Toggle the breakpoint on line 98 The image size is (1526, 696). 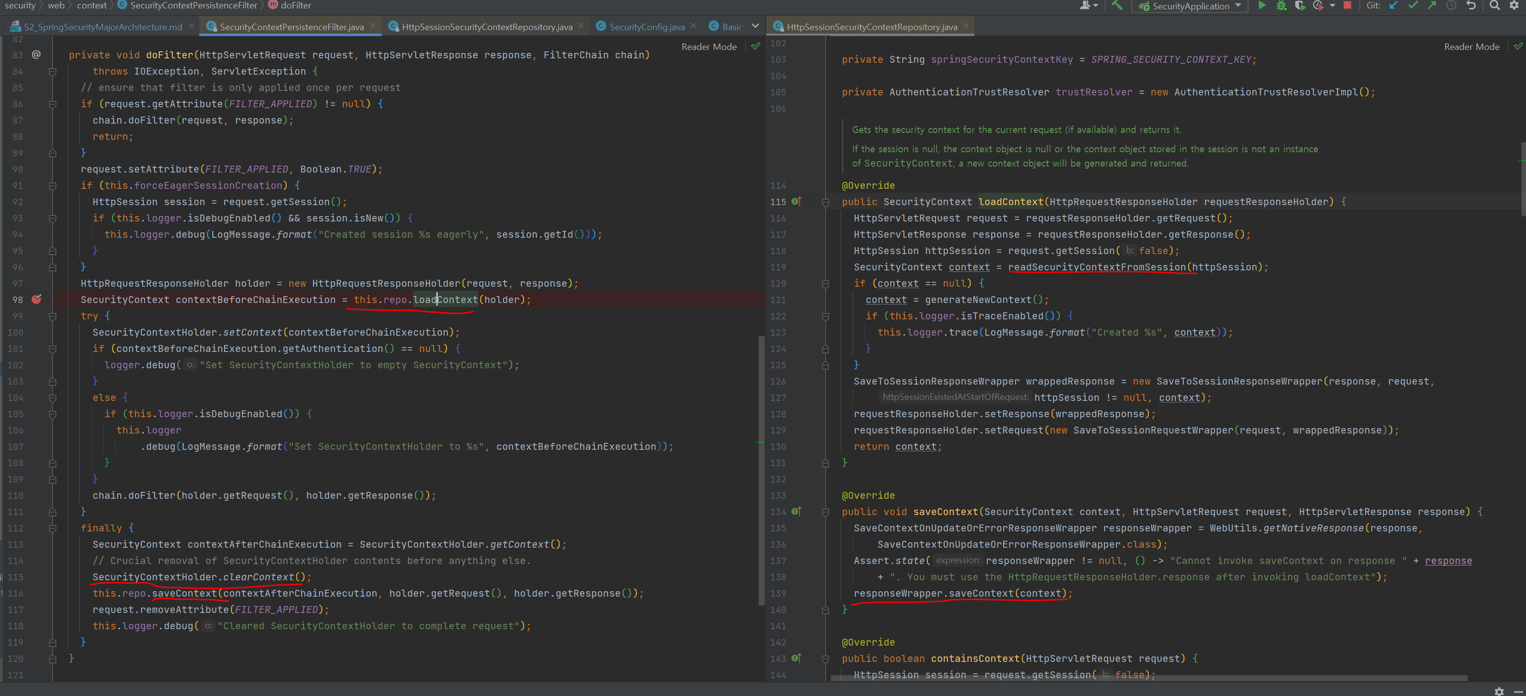click(x=37, y=300)
